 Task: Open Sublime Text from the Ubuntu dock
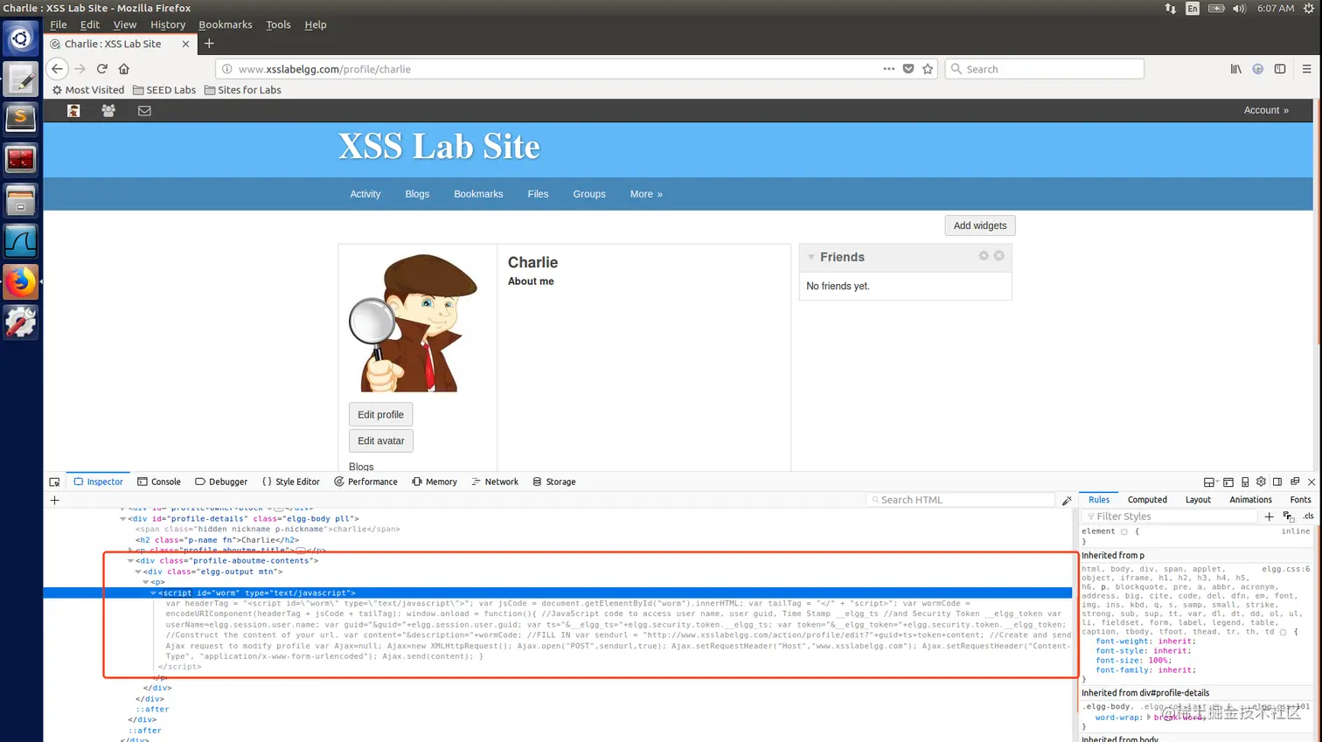click(x=21, y=118)
